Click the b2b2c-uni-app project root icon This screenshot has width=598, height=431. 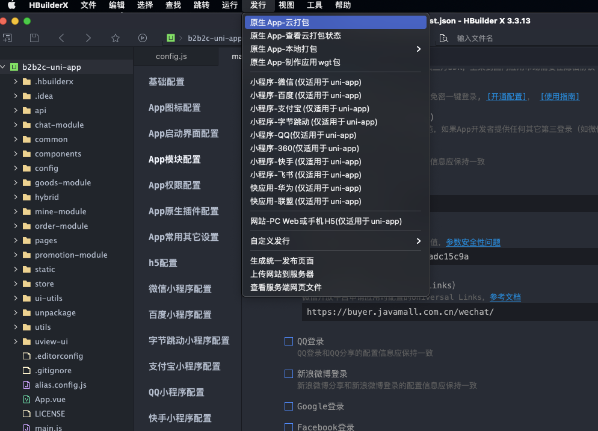point(14,67)
